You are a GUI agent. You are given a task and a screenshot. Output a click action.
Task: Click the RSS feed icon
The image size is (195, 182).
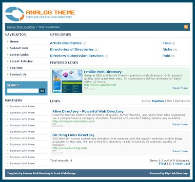coord(186,27)
